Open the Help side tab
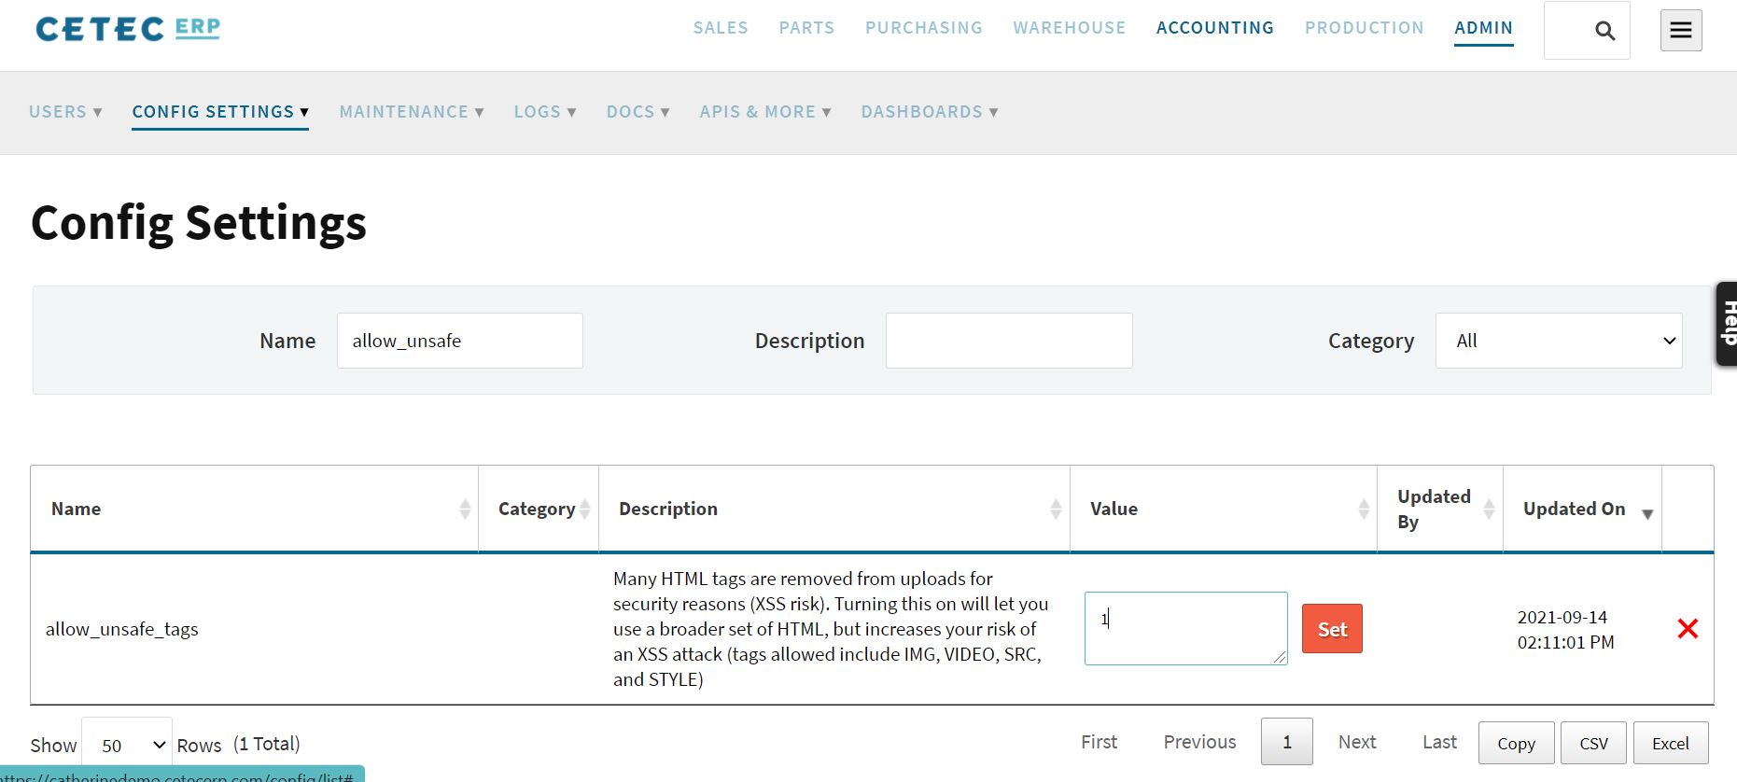 1727,324
